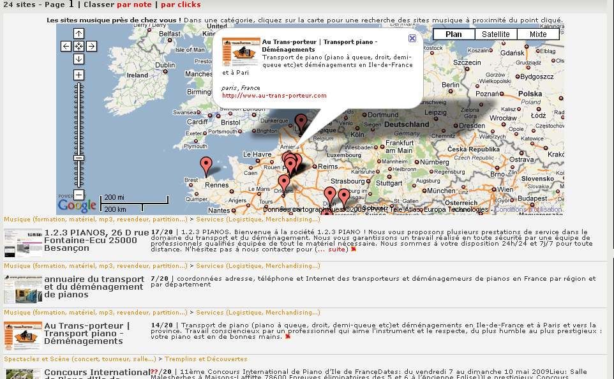
Task: Click the zoom slider handle on the map
Action: [79, 158]
